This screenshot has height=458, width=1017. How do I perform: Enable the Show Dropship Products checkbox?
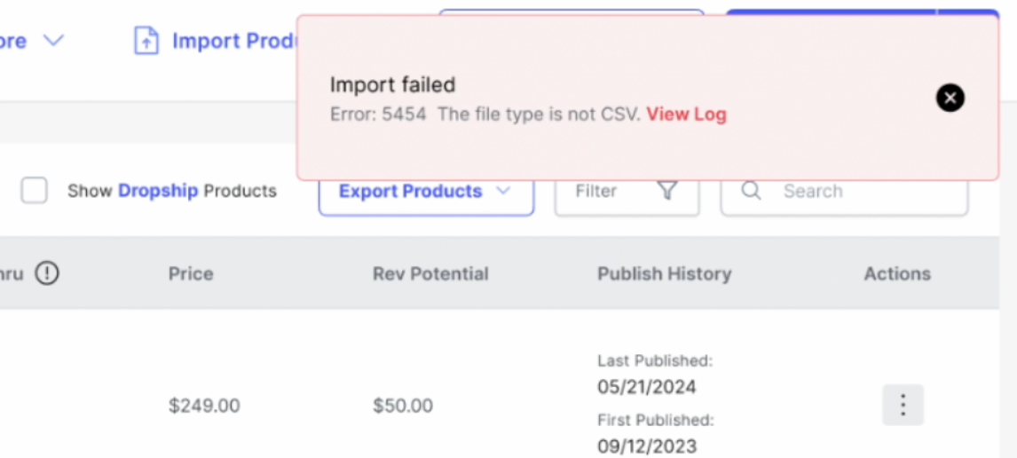(x=34, y=191)
